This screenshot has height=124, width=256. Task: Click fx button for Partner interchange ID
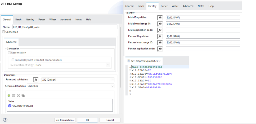click(x=160, y=43)
